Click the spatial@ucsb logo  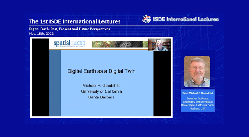pos(69,43)
